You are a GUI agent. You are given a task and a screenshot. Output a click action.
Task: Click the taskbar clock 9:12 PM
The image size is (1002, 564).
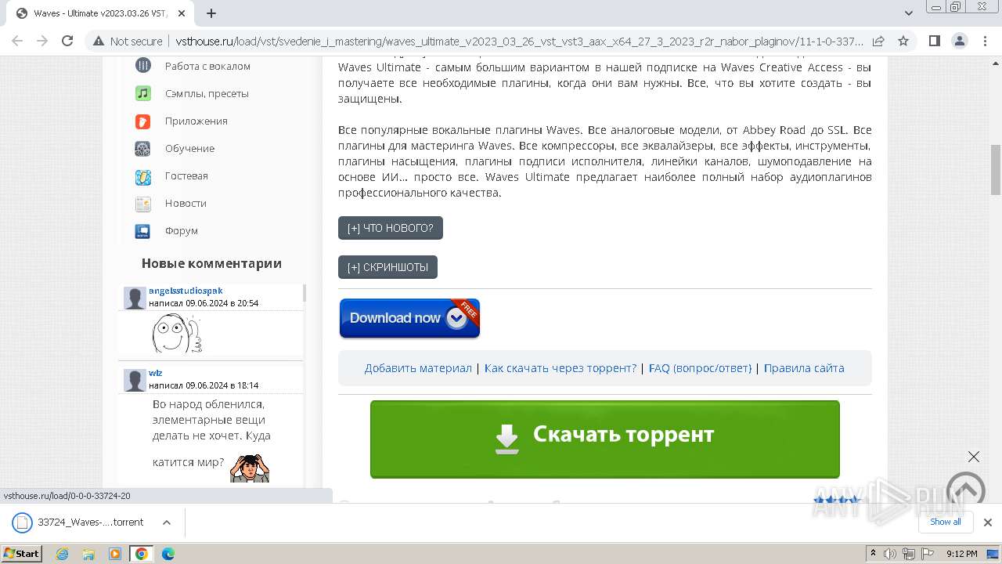click(x=961, y=554)
